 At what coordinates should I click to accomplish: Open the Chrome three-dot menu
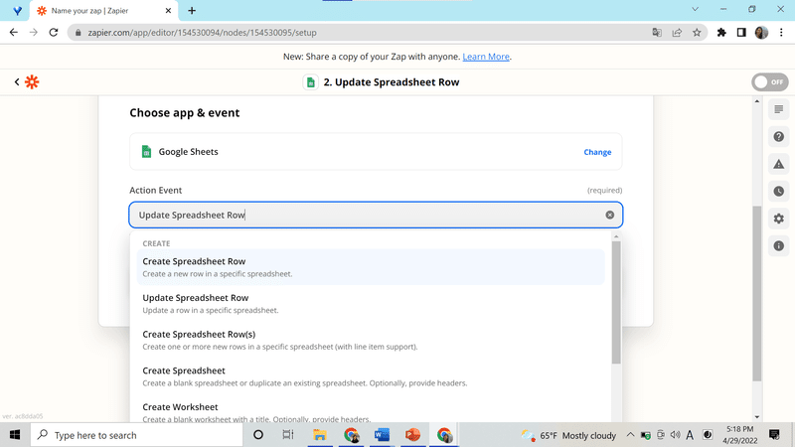coord(781,33)
